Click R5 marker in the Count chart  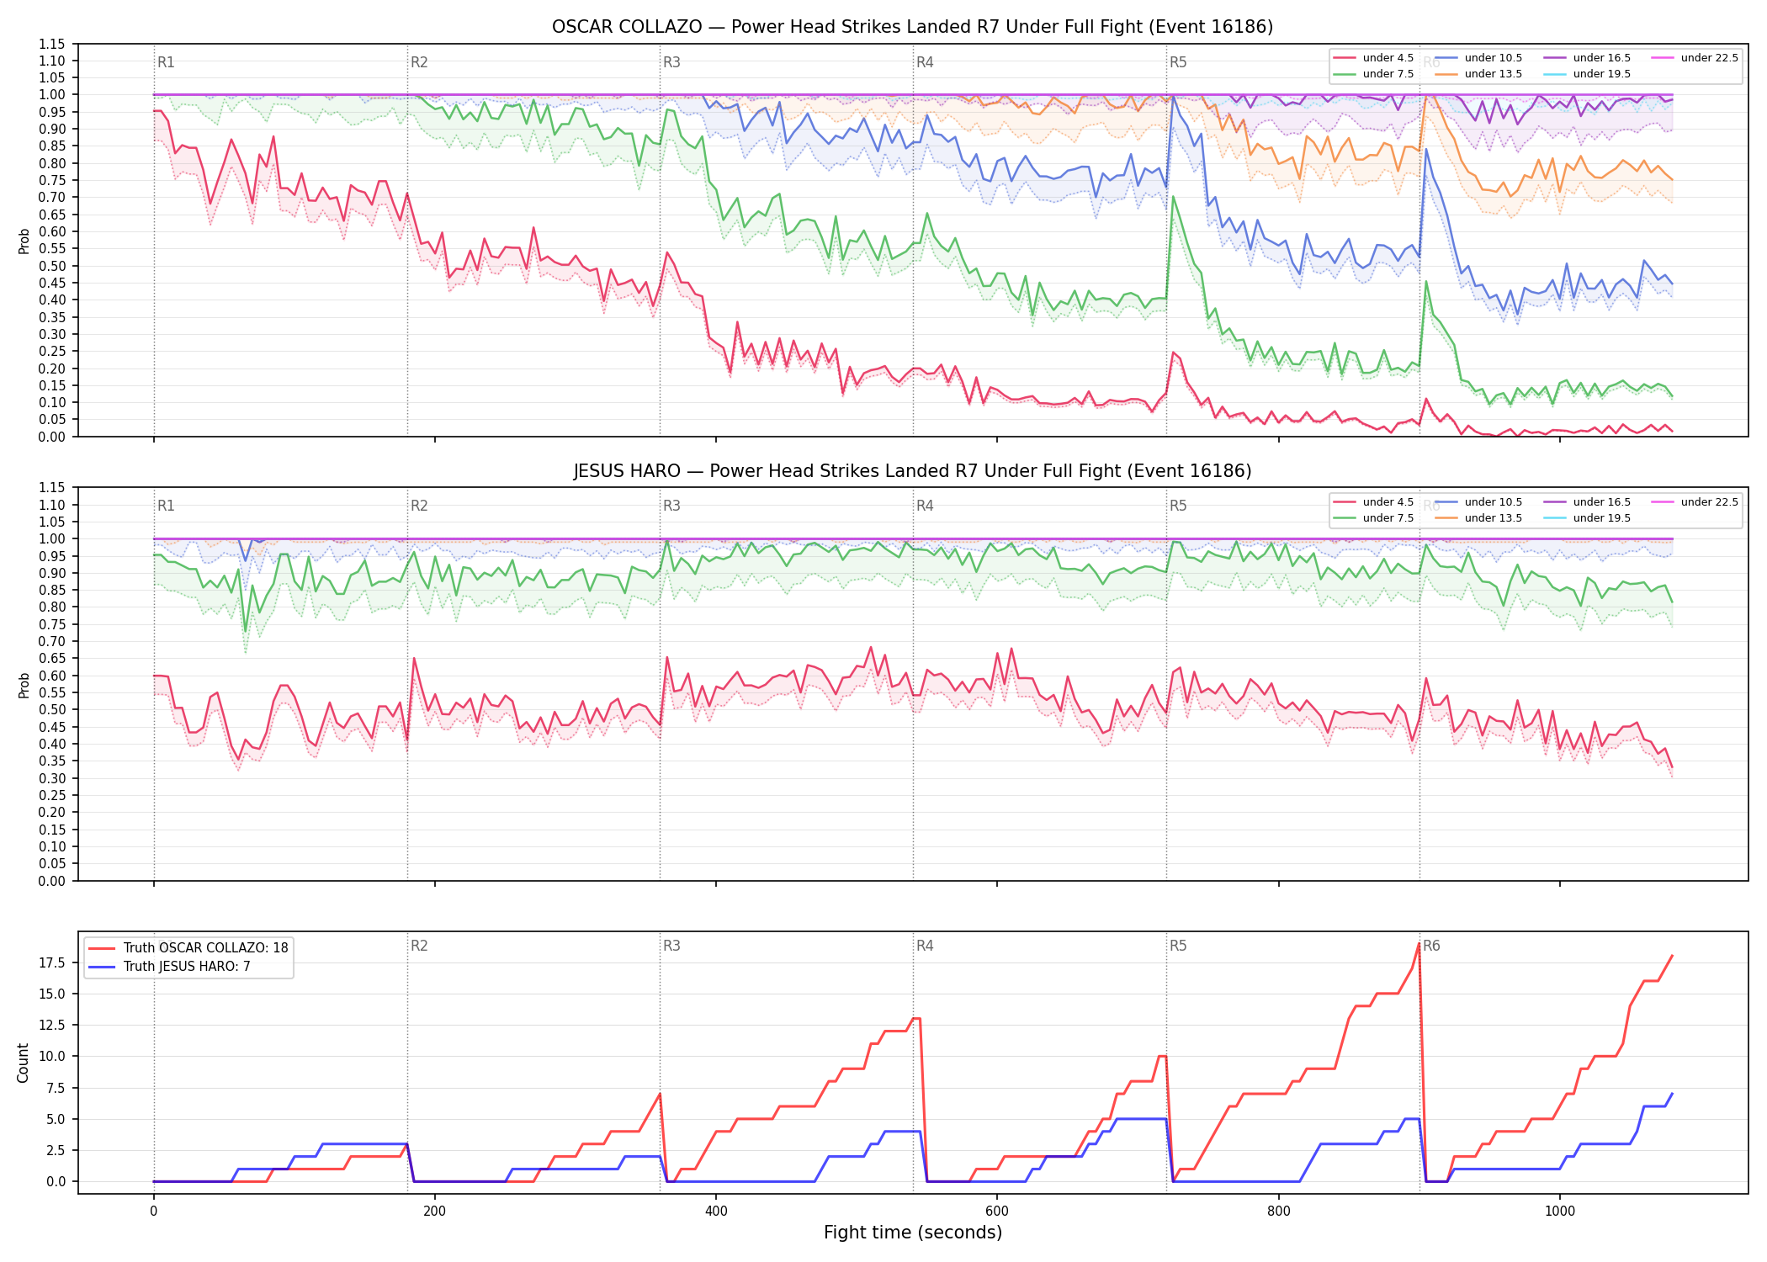click(x=1178, y=946)
